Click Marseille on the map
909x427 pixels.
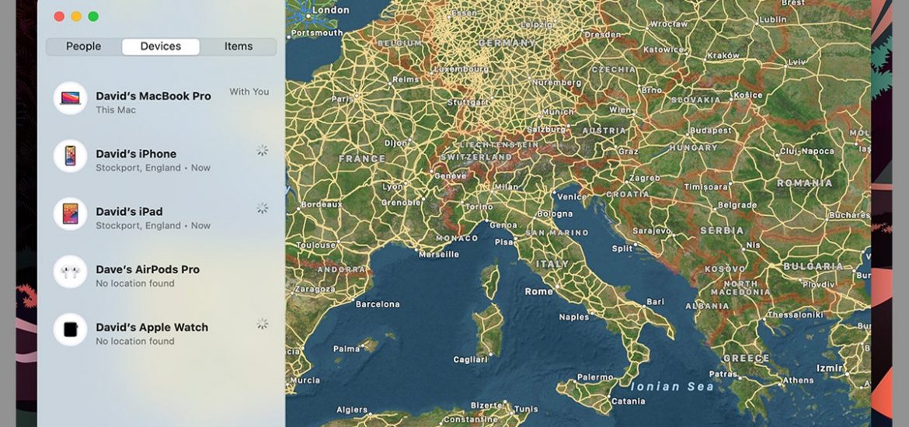[x=439, y=254]
